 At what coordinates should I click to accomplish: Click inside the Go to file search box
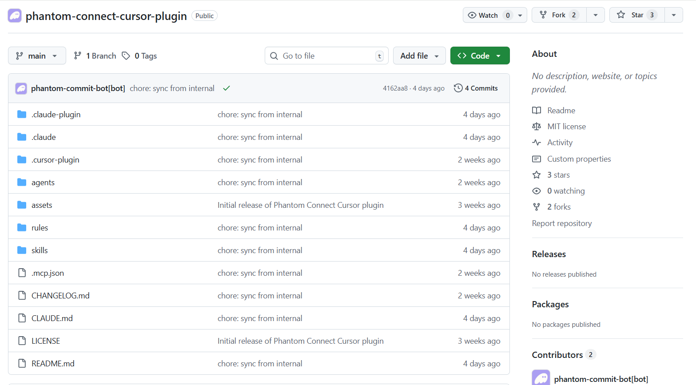click(326, 56)
